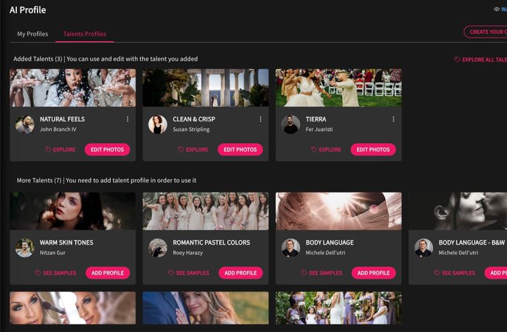
Task: Explore the Clean & Crisp profile
Action: click(x=193, y=150)
